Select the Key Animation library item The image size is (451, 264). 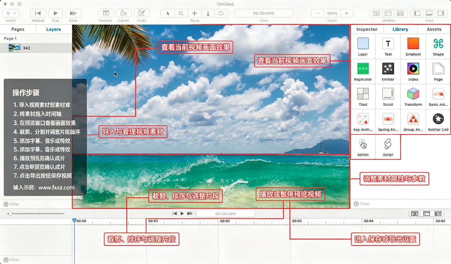363,122
